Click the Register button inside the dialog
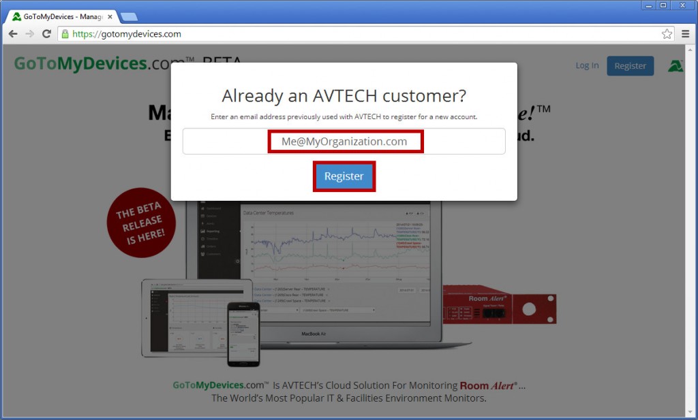698x420 pixels. 344,176
